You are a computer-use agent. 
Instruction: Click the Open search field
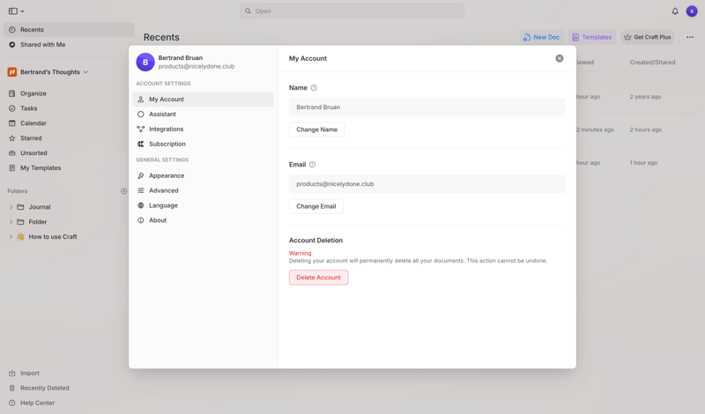coord(352,11)
